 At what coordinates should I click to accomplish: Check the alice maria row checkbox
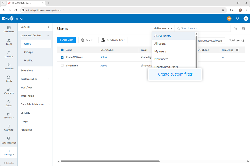(x=62, y=66)
